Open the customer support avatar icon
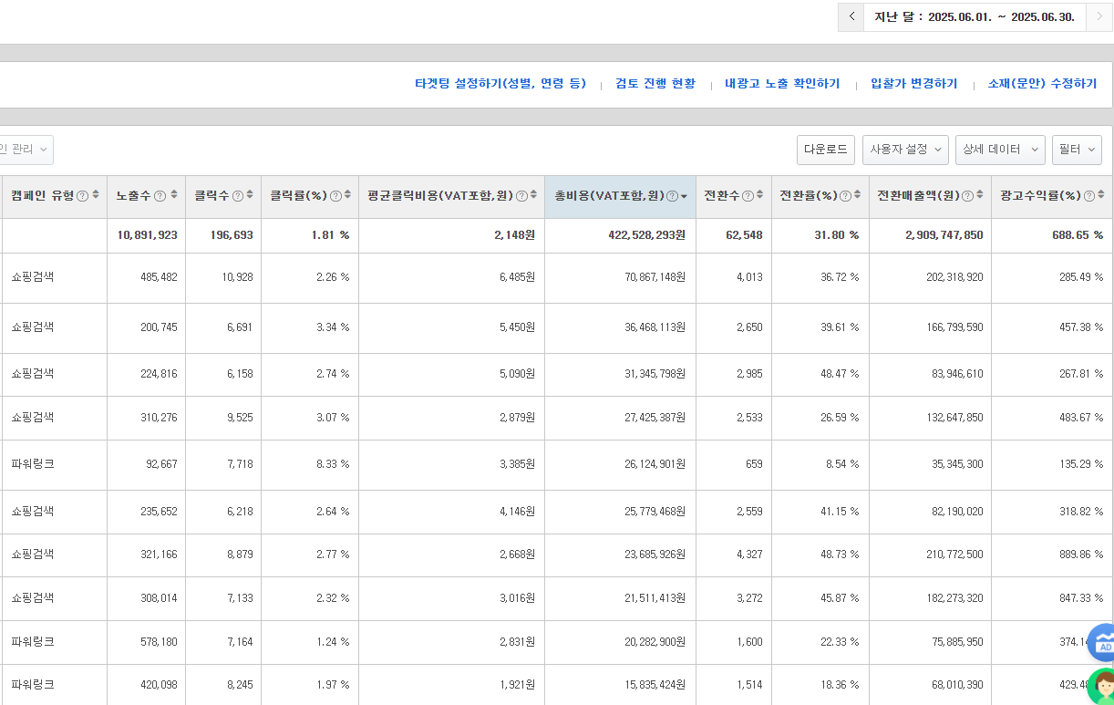The image size is (1114, 705). coord(1103,686)
